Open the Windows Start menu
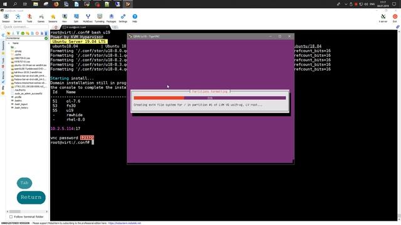 click(5, 4)
